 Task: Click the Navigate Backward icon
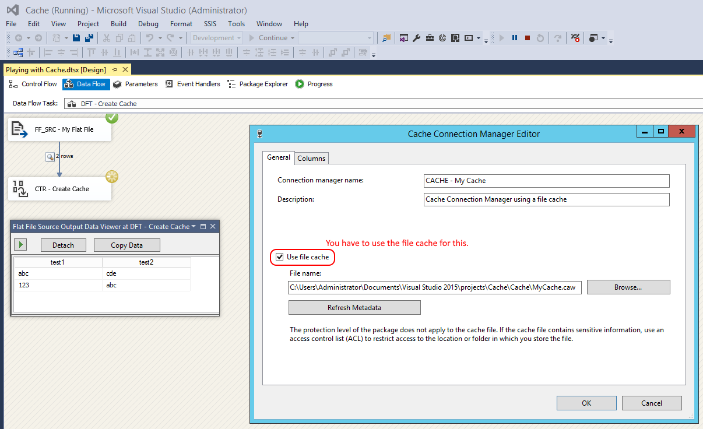[x=19, y=38]
